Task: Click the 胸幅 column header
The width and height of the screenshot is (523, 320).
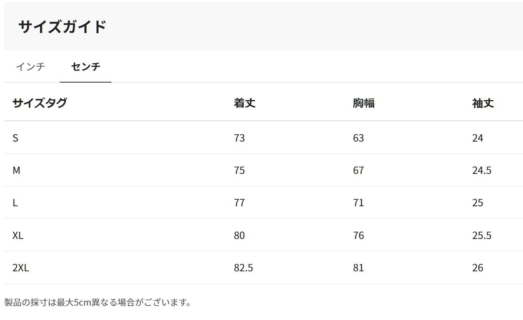Action: point(364,103)
